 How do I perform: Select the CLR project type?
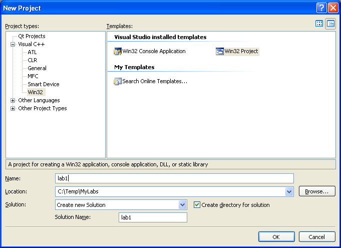(33, 60)
